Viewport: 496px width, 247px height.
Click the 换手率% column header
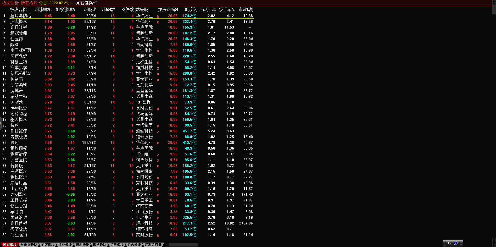point(227,9)
